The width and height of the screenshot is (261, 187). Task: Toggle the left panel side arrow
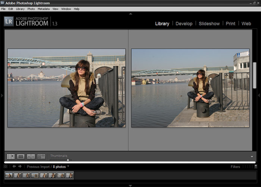2,96
